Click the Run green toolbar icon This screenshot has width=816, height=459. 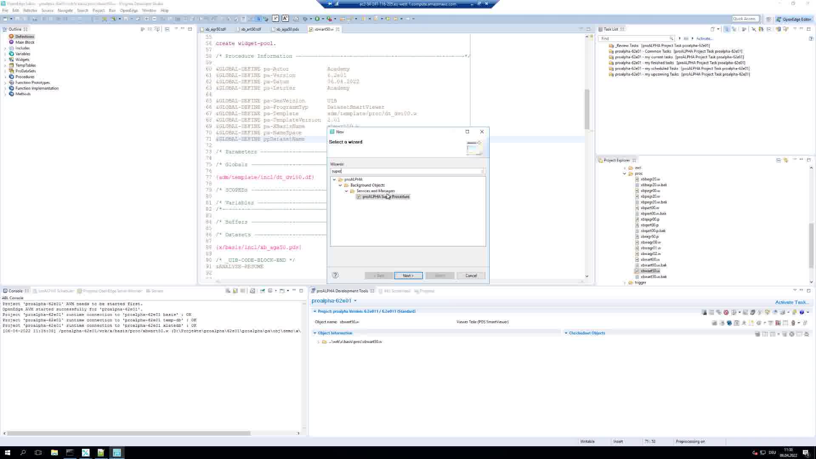coord(317,19)
